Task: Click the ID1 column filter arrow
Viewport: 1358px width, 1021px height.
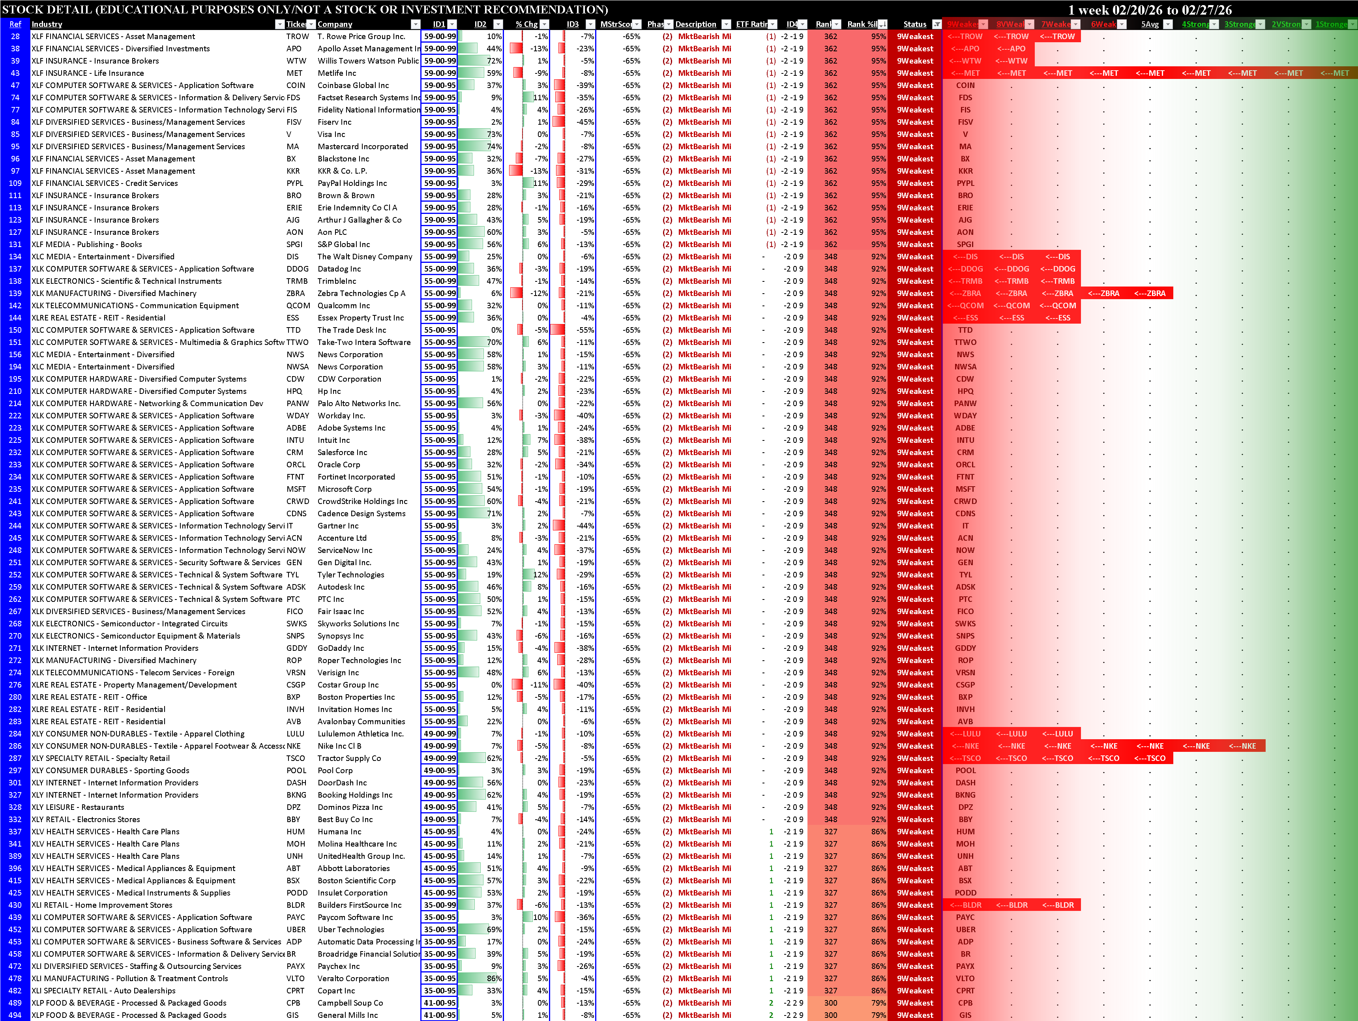Action: [452, 24]
